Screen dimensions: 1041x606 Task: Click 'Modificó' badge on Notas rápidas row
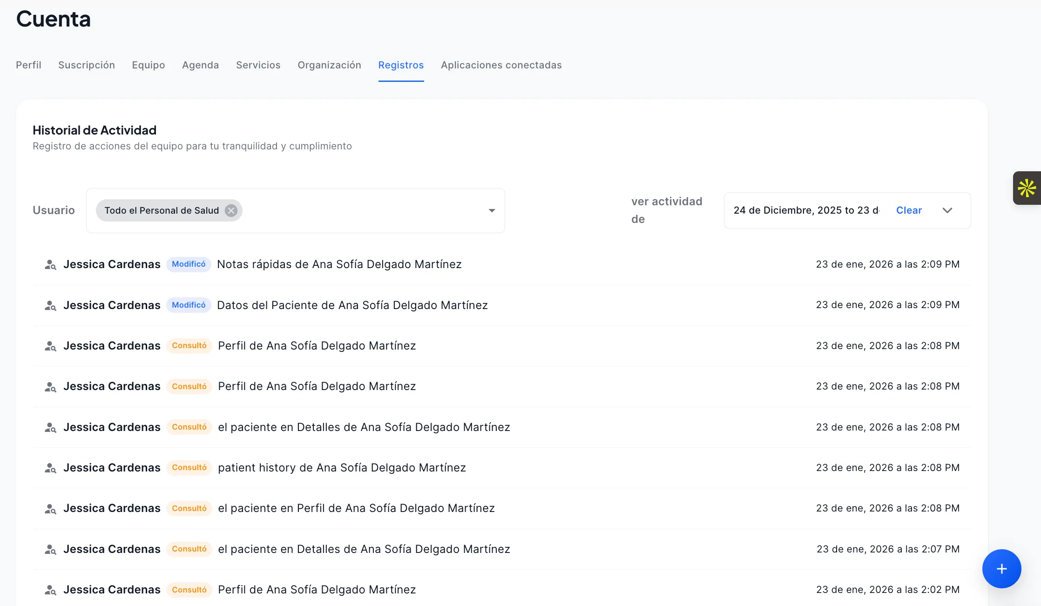click(189, 264)
